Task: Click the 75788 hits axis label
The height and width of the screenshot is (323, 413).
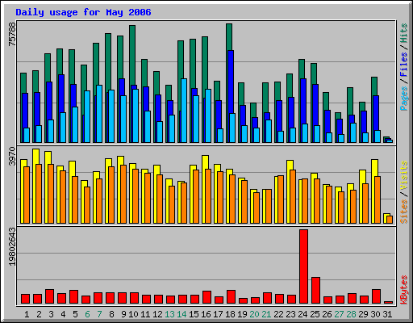Action: [x=12, y=34]
